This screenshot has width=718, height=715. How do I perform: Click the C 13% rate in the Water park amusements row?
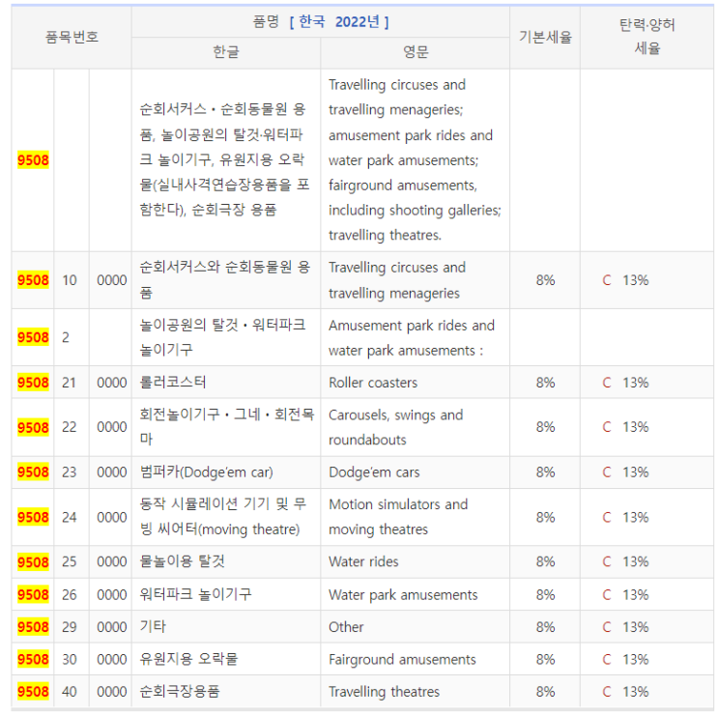click(x=625, y=595)
